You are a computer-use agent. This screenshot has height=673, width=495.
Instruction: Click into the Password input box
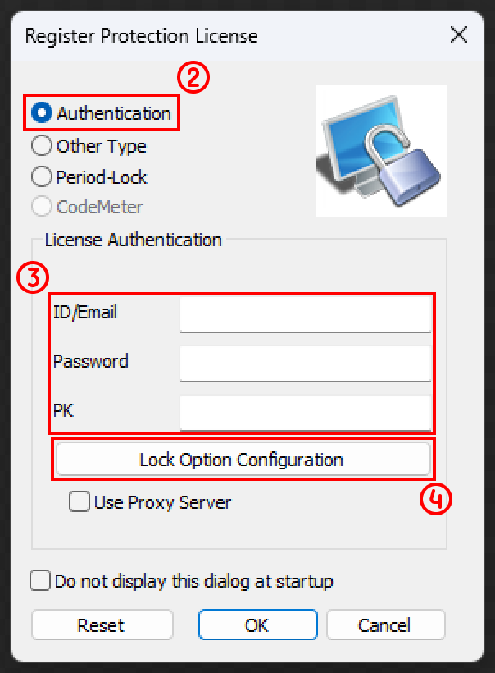[306, 364]
